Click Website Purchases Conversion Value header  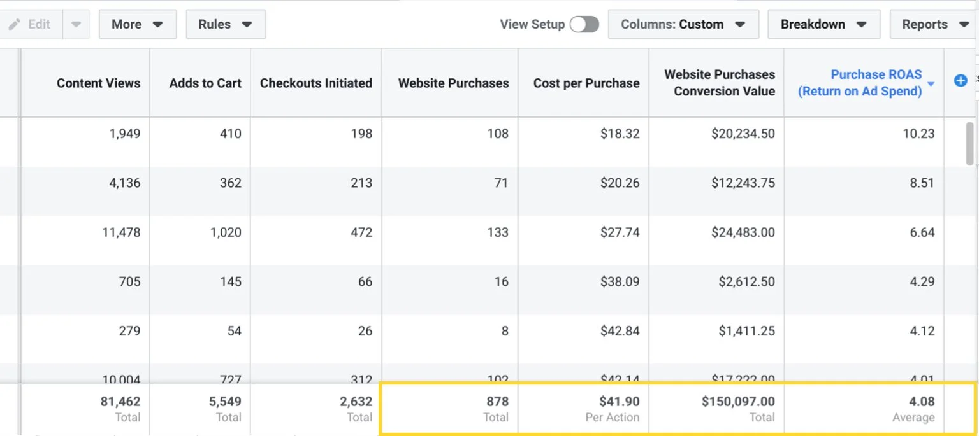point(719,83)
